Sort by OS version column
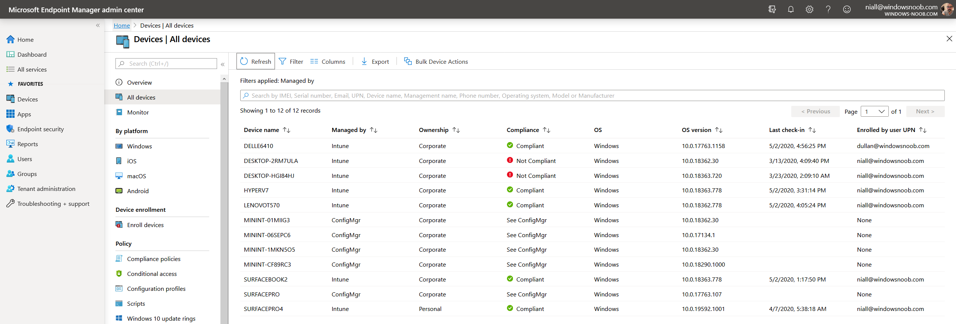The height and width of the screenshot is (324, 956). click(x=702, y=130)
